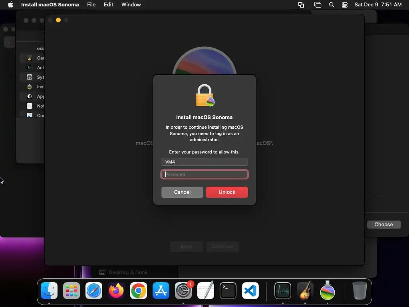Open Spotlight search in menu bar
Image resolution: width=409 pixels, height=307 pixels.
(331, 5)
